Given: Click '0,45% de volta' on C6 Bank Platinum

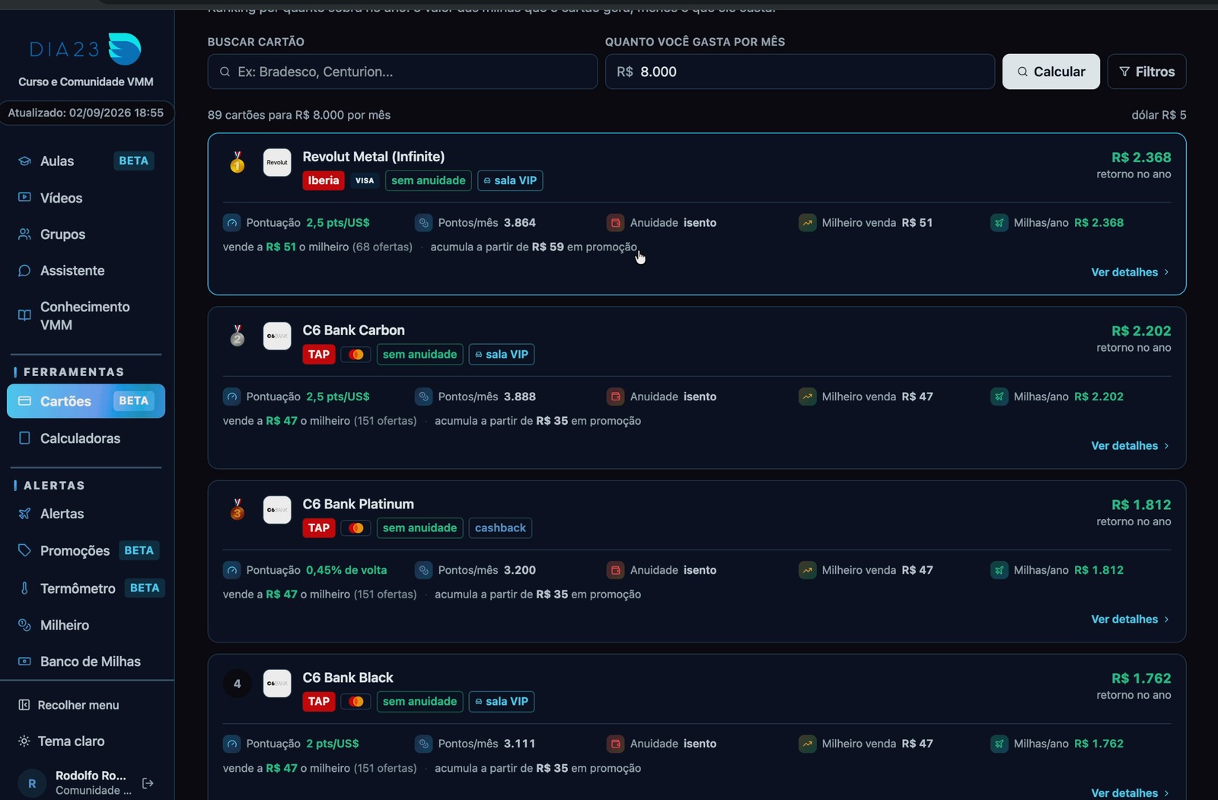Looking at the screenshot, I should point(346,570).
